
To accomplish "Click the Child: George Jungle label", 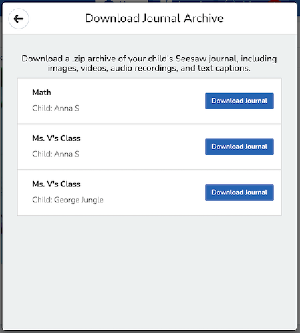I will (68, 200).
